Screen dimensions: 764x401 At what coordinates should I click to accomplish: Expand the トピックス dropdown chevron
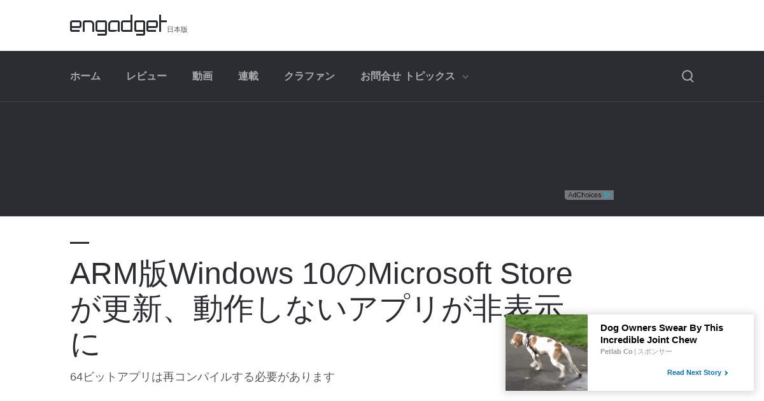[465, 77]
